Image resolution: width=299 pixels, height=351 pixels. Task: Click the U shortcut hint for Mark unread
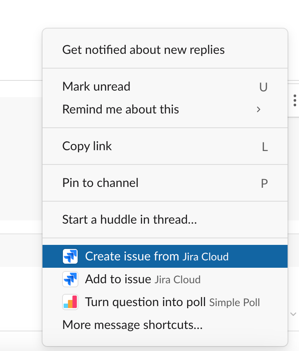tap(263, 87)
